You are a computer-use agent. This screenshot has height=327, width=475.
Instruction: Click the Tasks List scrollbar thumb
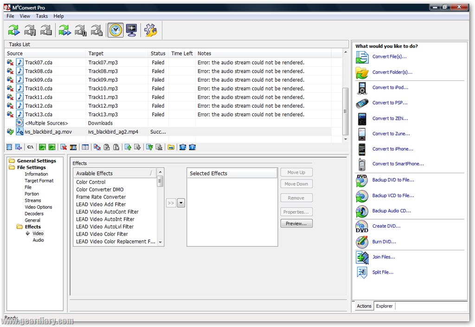[x=345, y=111]
